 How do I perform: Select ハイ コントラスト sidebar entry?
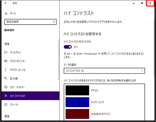pos(30,96)
